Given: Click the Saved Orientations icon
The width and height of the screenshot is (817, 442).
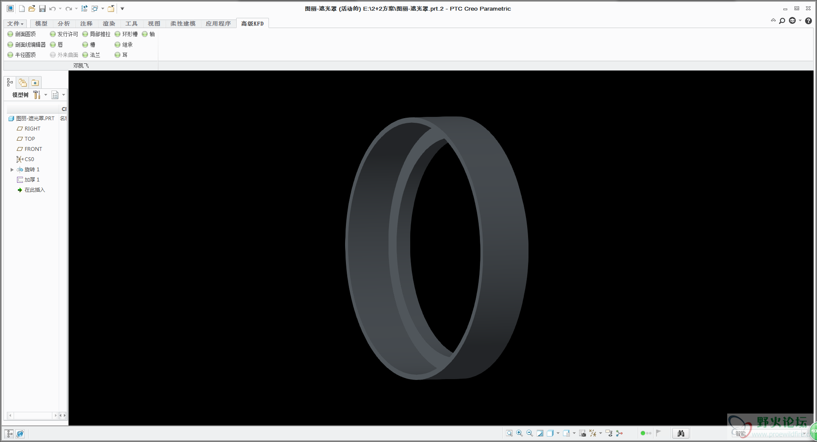Looking at the screenshot, I should pos(566,433).
